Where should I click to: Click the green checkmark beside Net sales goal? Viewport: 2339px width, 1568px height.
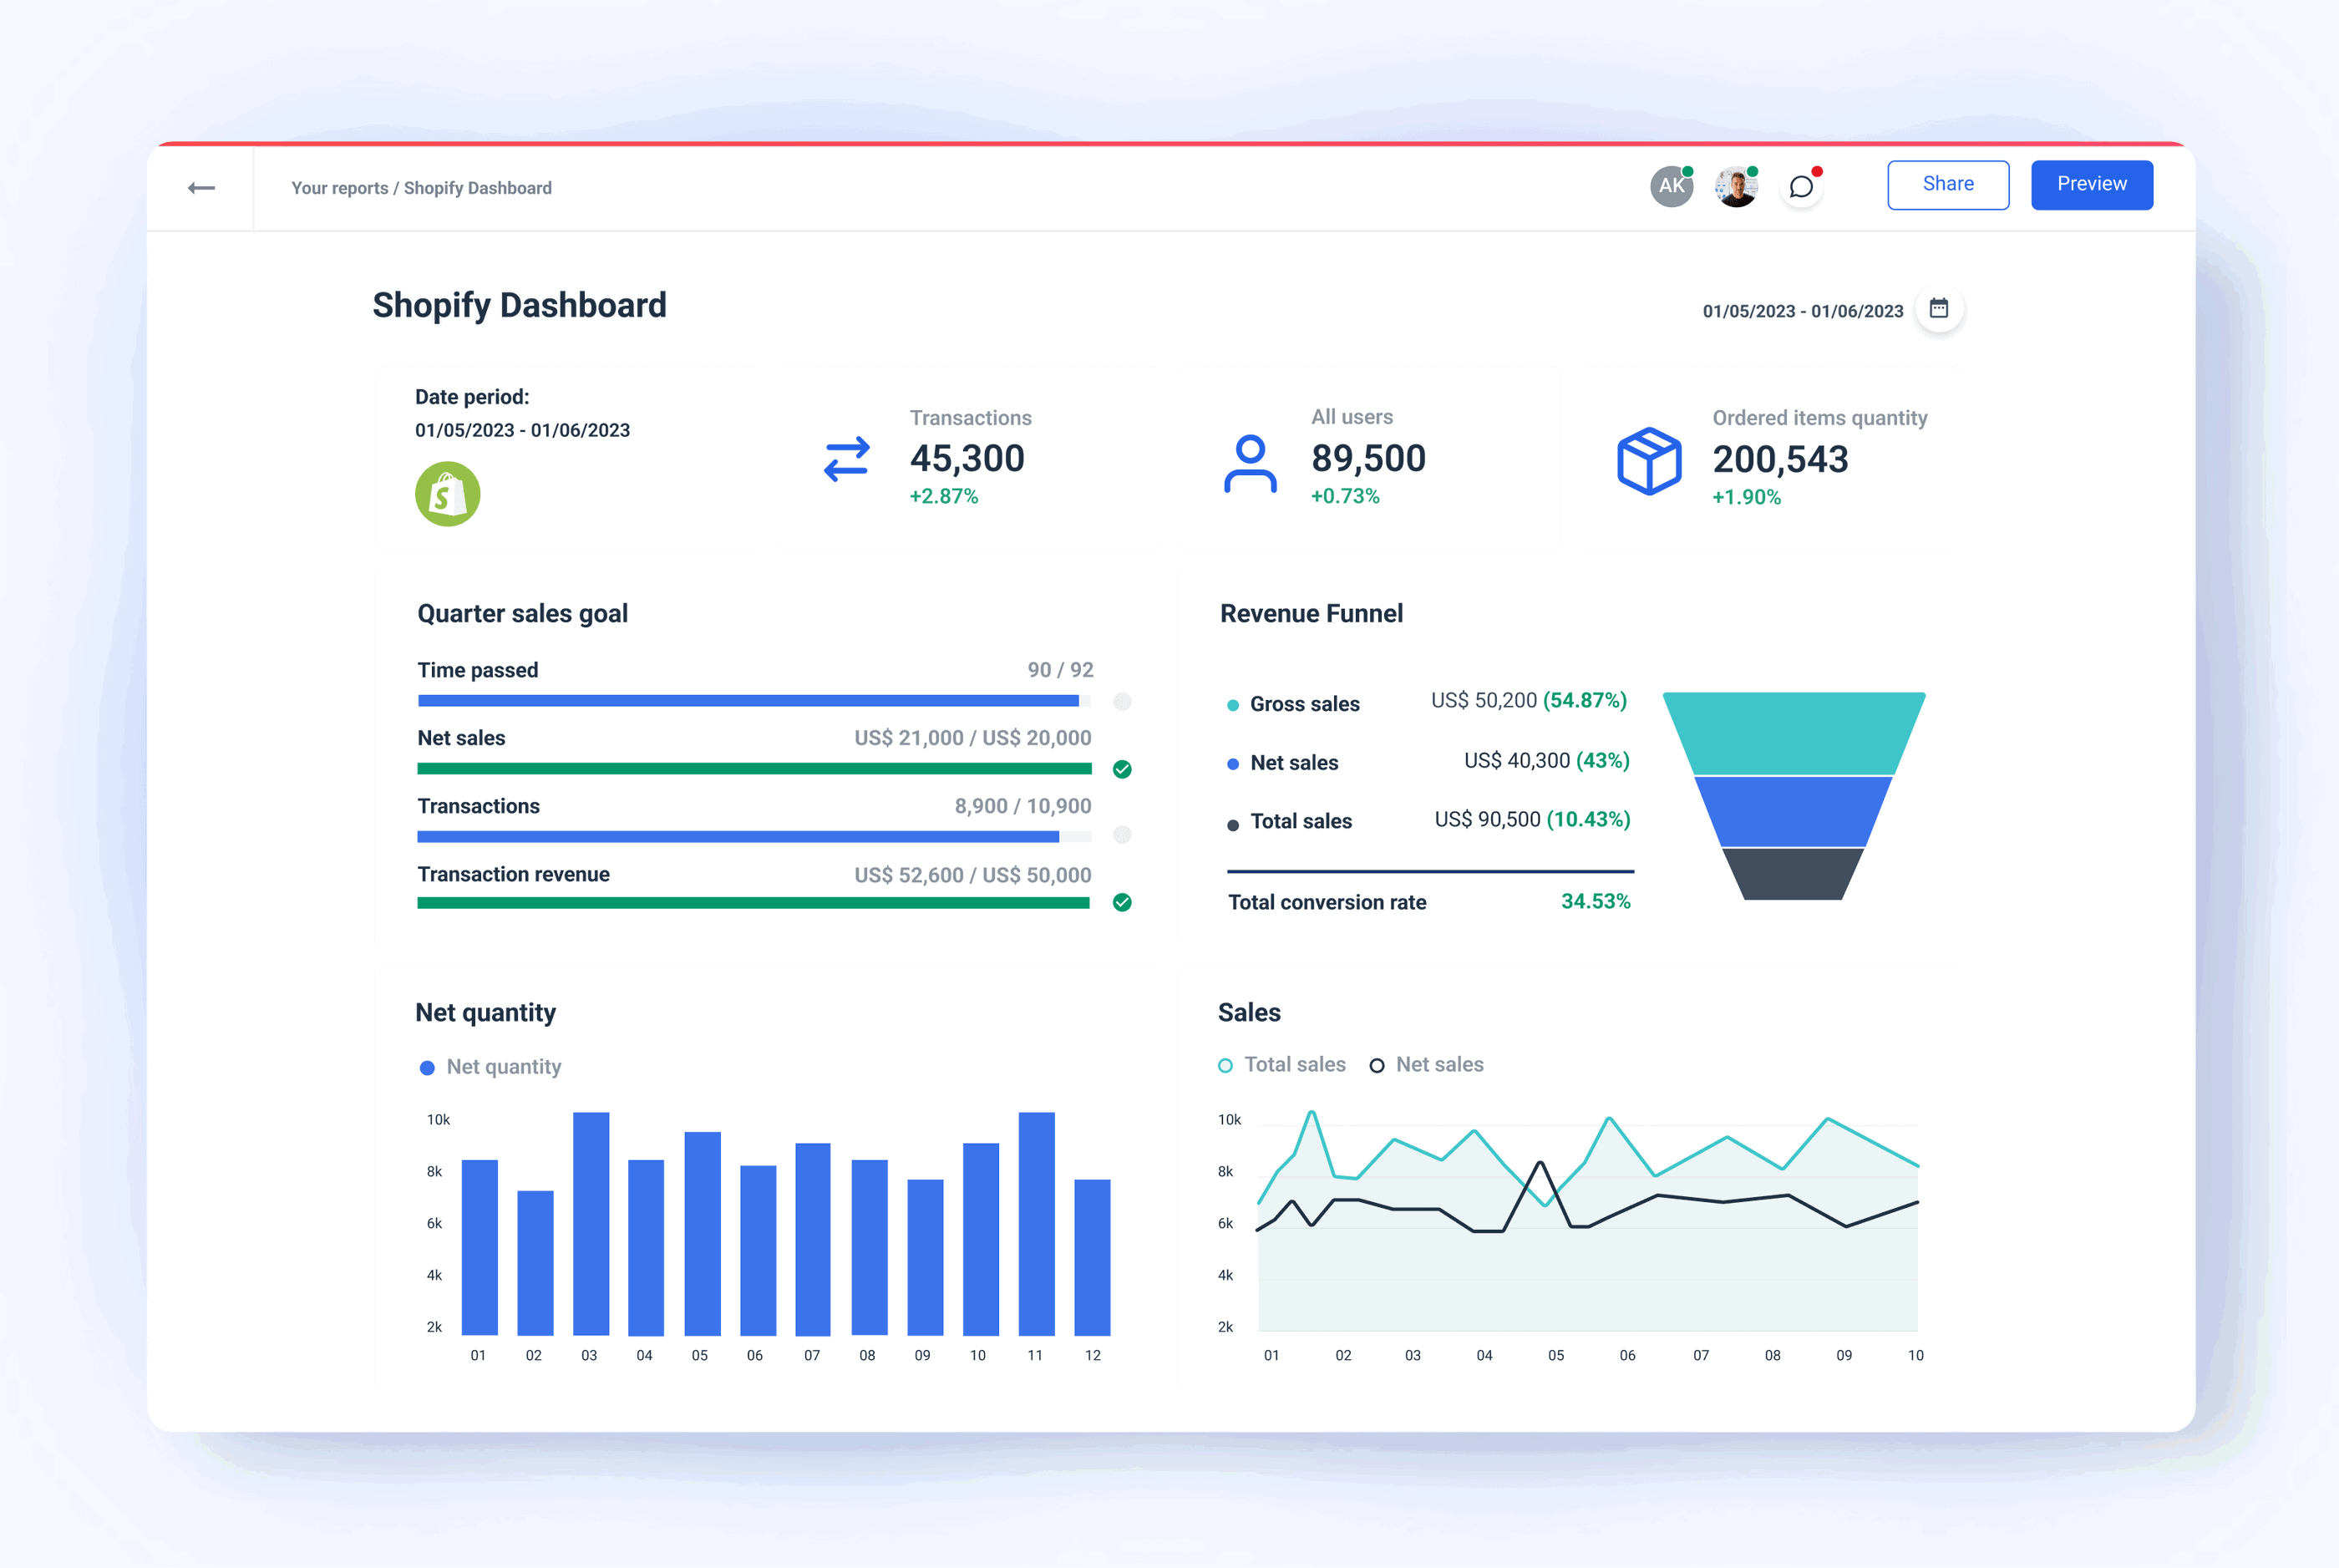(1122, 769)
